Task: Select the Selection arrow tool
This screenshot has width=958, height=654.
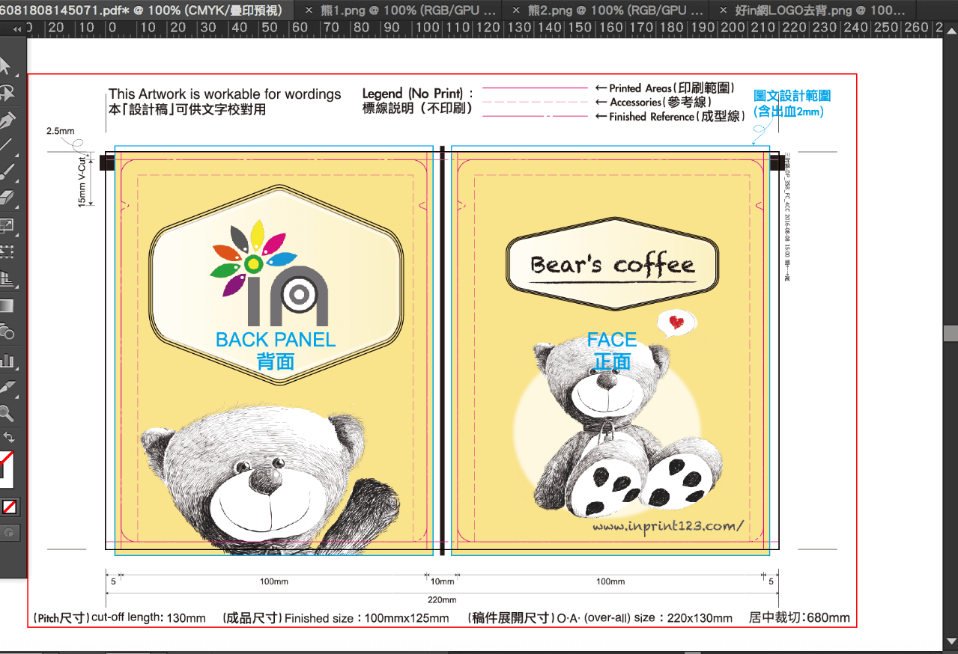Action: click(6, 66)
